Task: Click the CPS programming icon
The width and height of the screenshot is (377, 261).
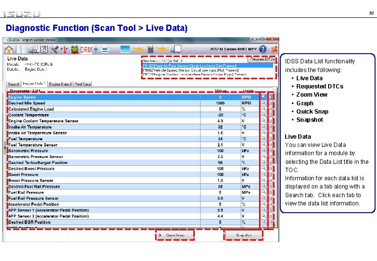Action: click(x=44, y=49)
